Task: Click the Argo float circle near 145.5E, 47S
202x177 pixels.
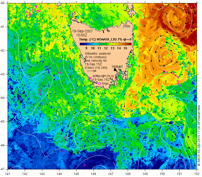Action: point(85,165)
